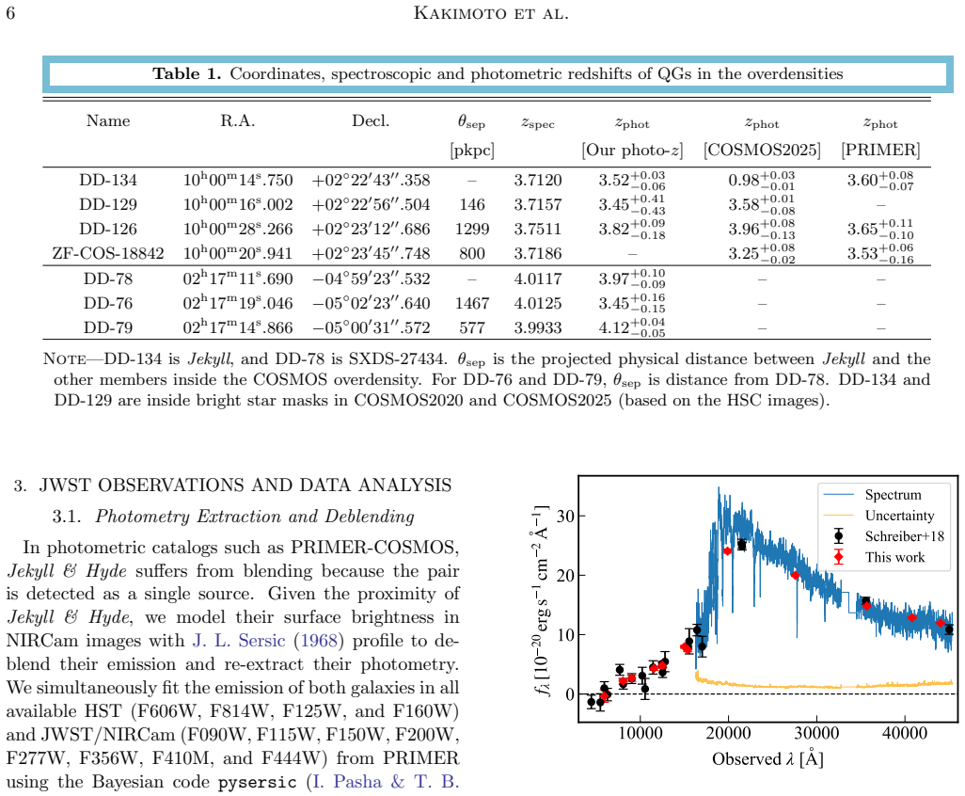Click the word pysersic in the paragraph
This screenshot has height=796, width=965.
pyautogui.click(x=258, y=782)
